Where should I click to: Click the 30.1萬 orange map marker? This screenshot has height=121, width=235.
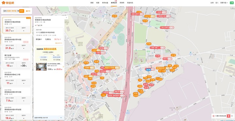[86, 63]
